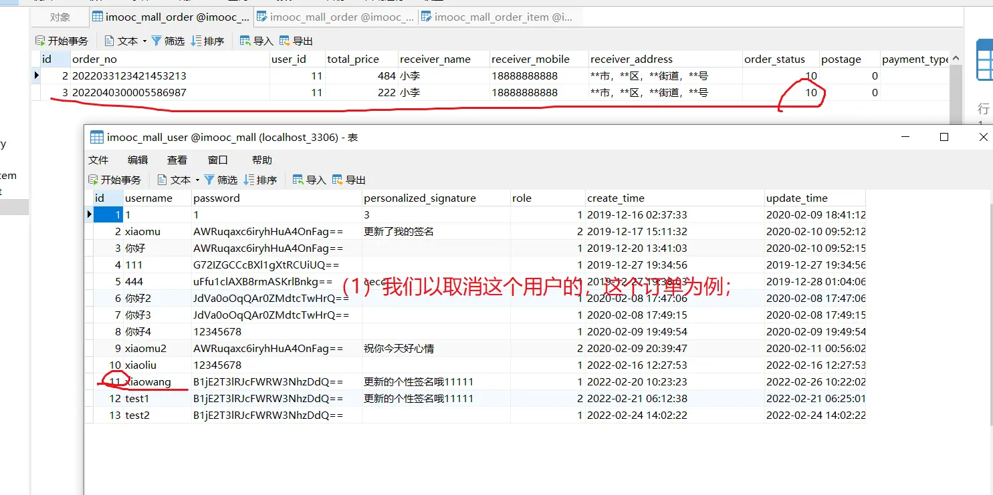Screen dimensions: 993x495
Task: Select username cell 你好2
Action: [x=157, y=299]
